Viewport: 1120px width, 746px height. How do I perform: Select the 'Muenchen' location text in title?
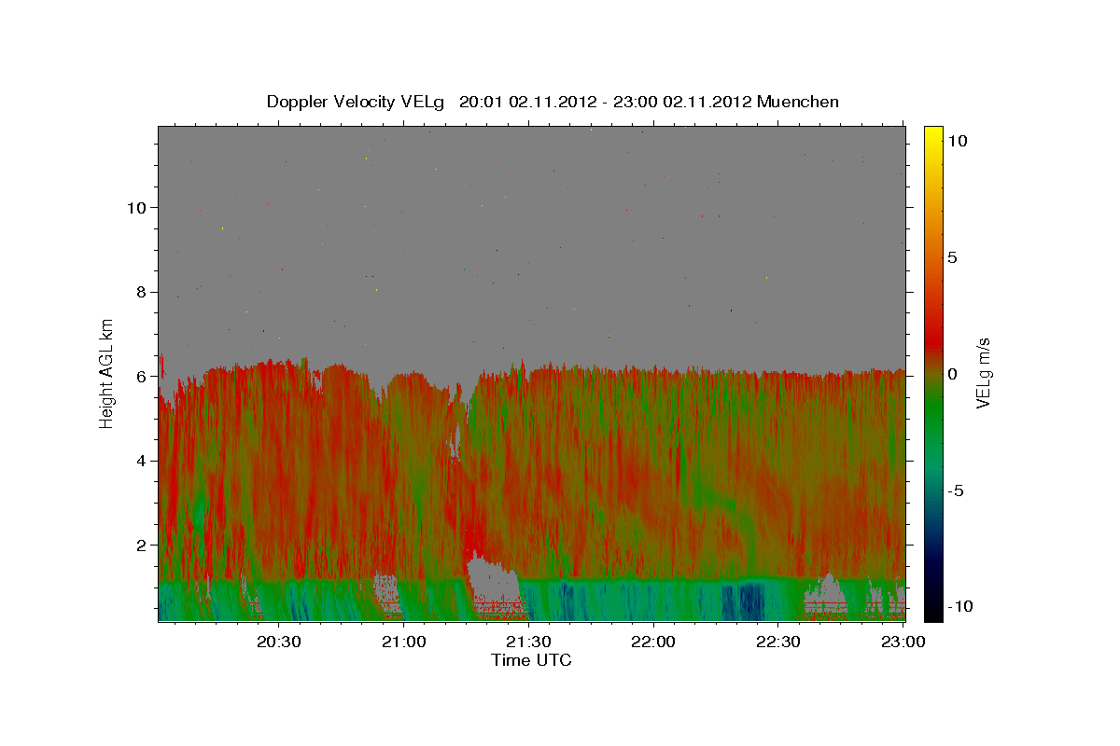pyautogui.click(x=799, y=102)
